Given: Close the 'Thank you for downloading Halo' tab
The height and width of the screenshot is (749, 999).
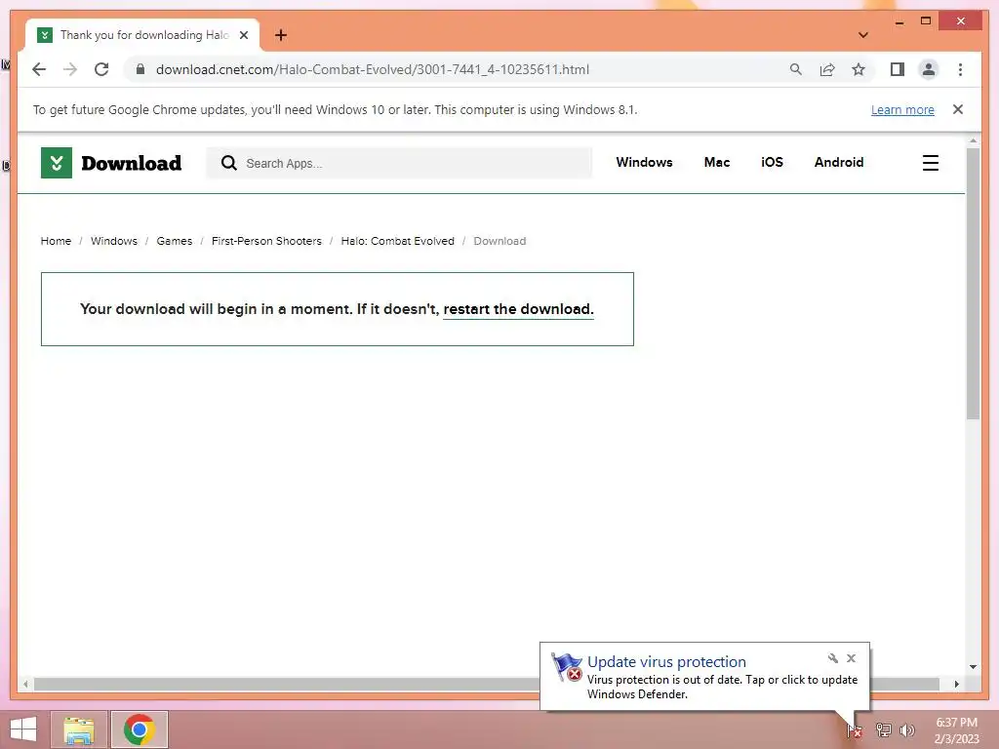Looking at the screenshot, I should point(243,35).
